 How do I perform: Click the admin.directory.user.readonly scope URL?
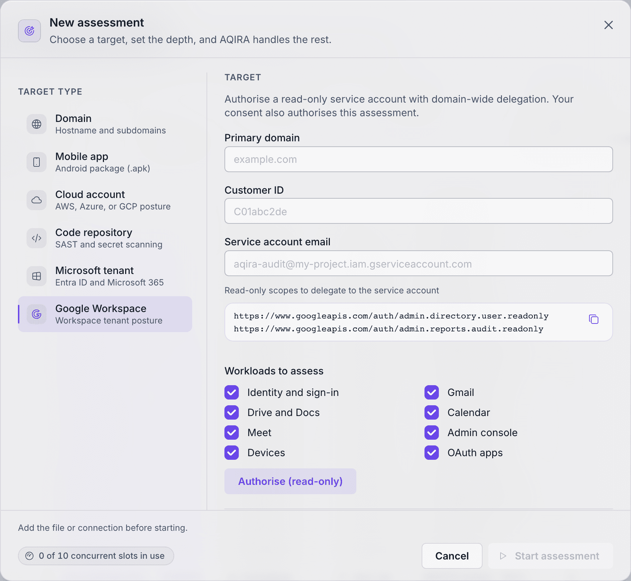pos(391,316)
